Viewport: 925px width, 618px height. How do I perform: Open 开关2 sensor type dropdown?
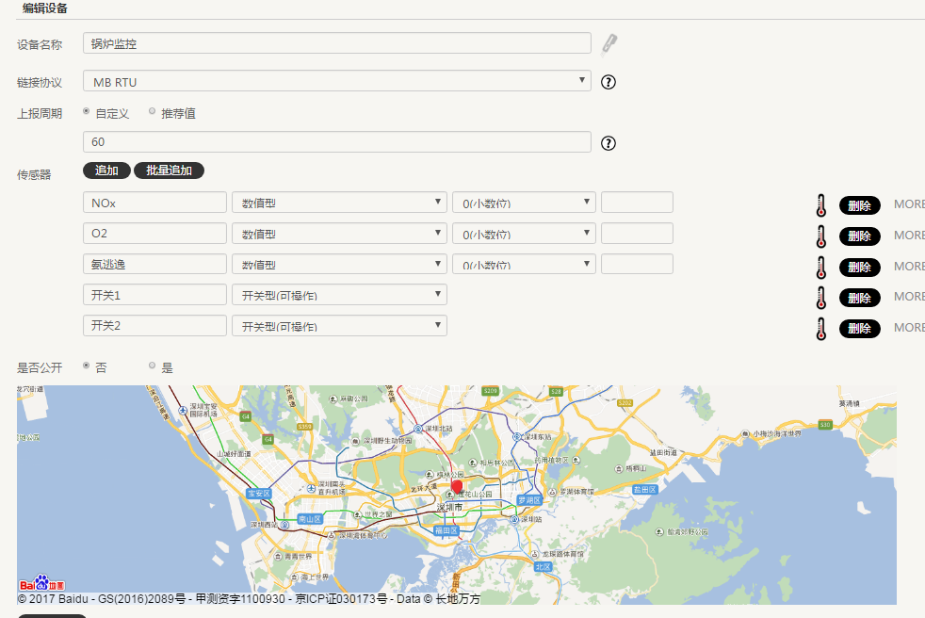click(339, 326)
